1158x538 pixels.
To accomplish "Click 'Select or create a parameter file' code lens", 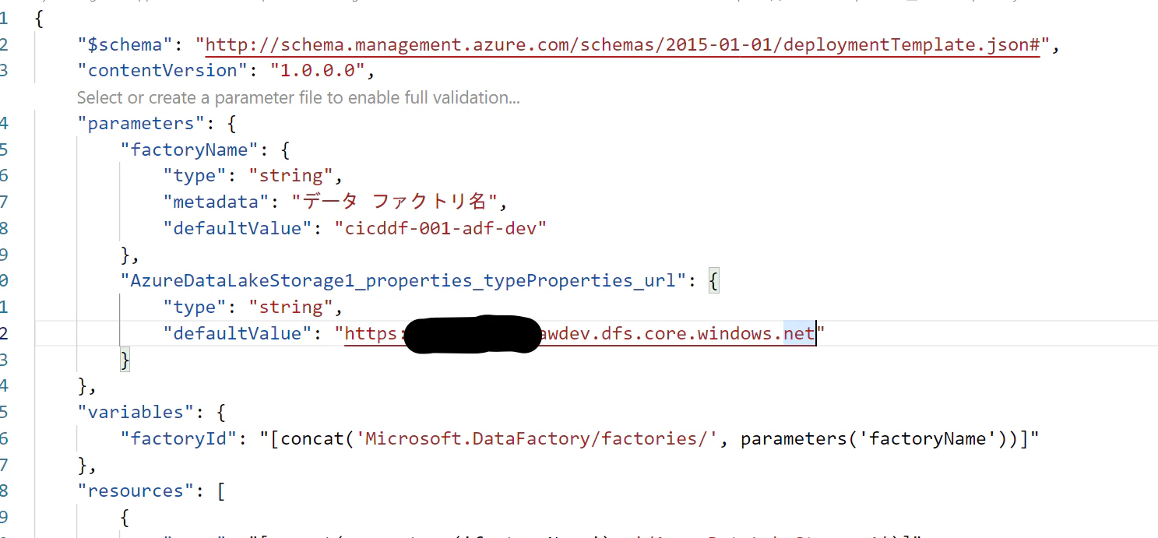I will tap(298, 97).
